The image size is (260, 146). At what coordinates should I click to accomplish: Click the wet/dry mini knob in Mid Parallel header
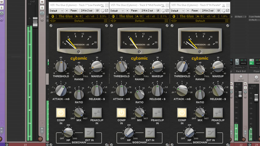163,11
